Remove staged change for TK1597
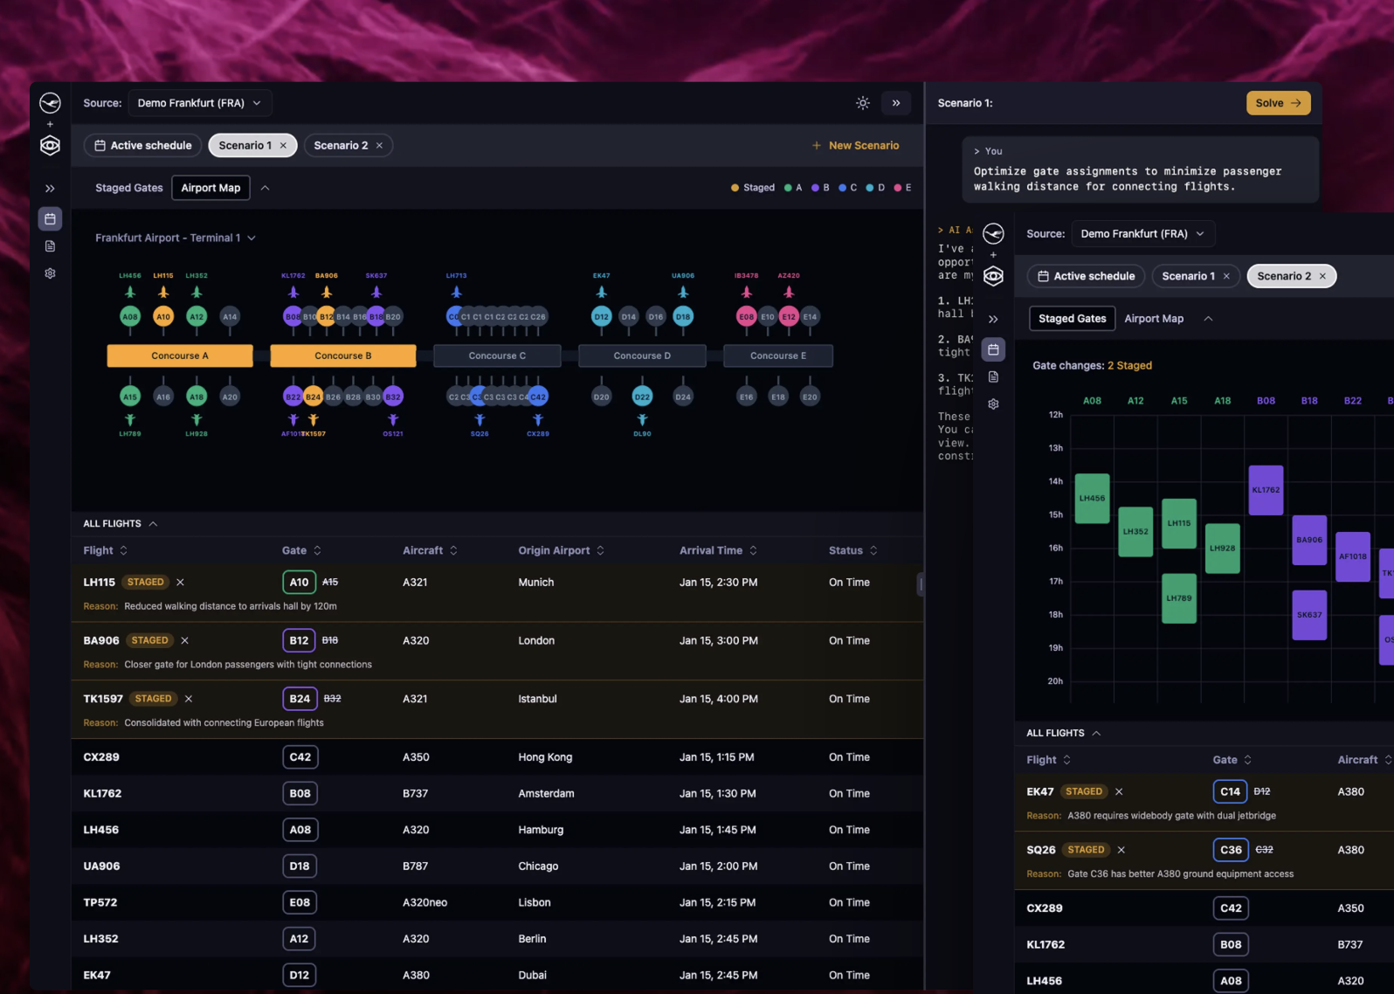 point(189,699)
